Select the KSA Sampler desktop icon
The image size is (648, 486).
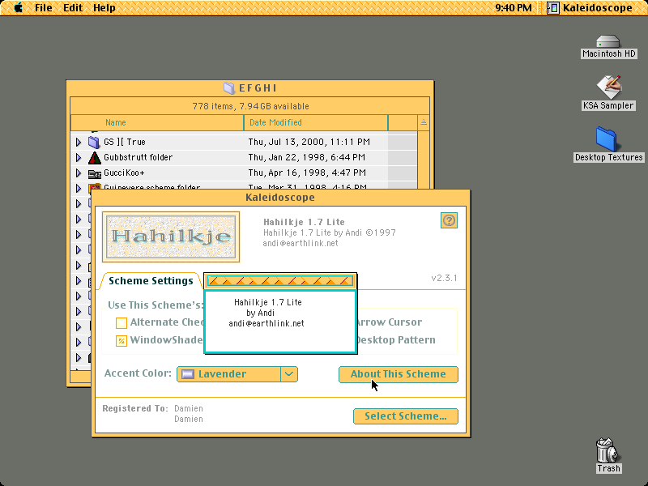pyautogui.click(x=608, y=87)
